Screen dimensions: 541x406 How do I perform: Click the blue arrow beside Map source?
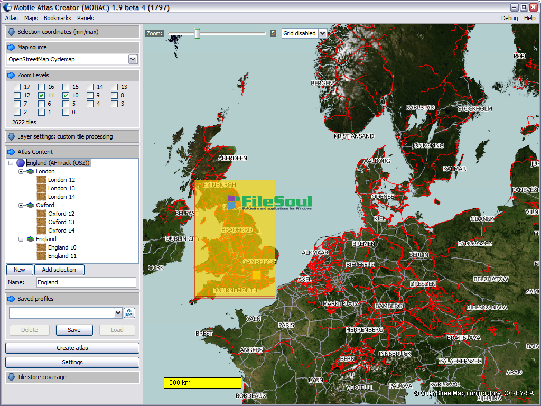coord(11,47)
